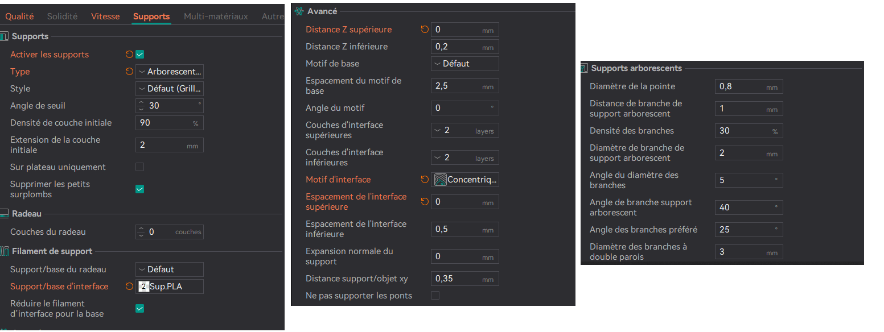Increase the Angle de seuil stepper
Image resolution: width=884 pixels, height=332 pixels.
(142, 103)
